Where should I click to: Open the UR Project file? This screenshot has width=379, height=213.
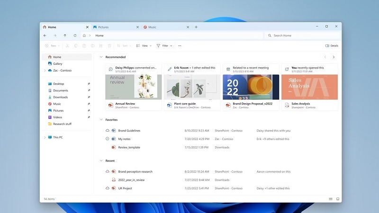pos(125,188)
